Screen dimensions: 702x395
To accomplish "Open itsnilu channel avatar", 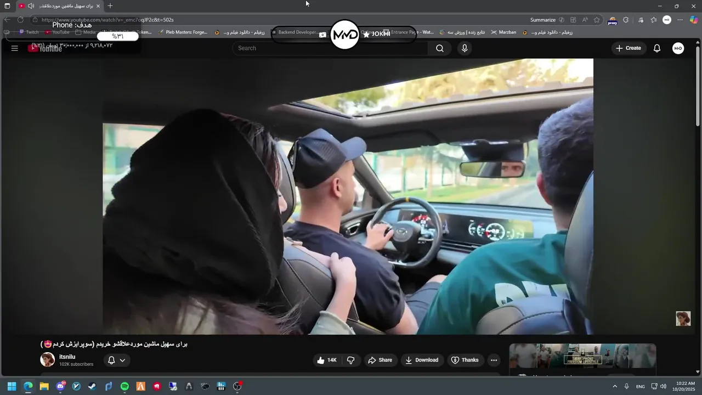I will [x=48, y=360].
